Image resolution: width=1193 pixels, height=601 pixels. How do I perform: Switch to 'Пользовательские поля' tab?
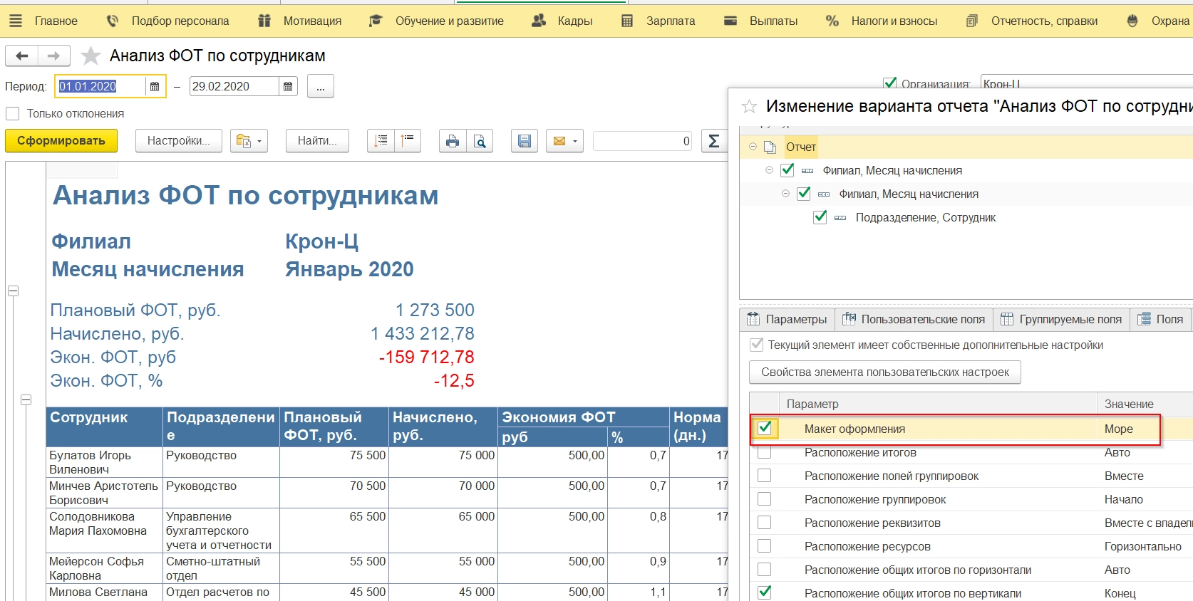click(x=914, y=319)
